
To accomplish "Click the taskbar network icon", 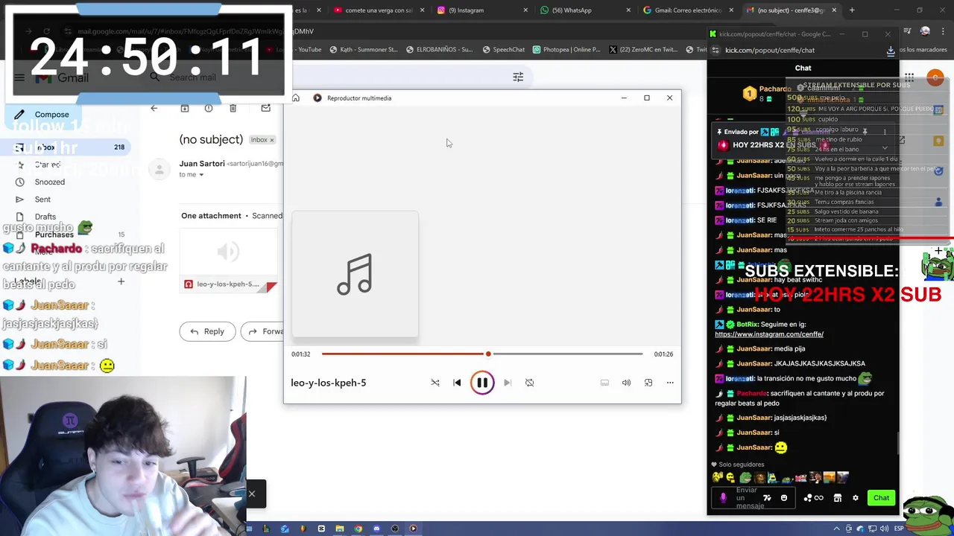I will tap(873, 529).
